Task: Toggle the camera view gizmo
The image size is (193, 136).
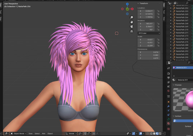Action: tap(132, 26)
